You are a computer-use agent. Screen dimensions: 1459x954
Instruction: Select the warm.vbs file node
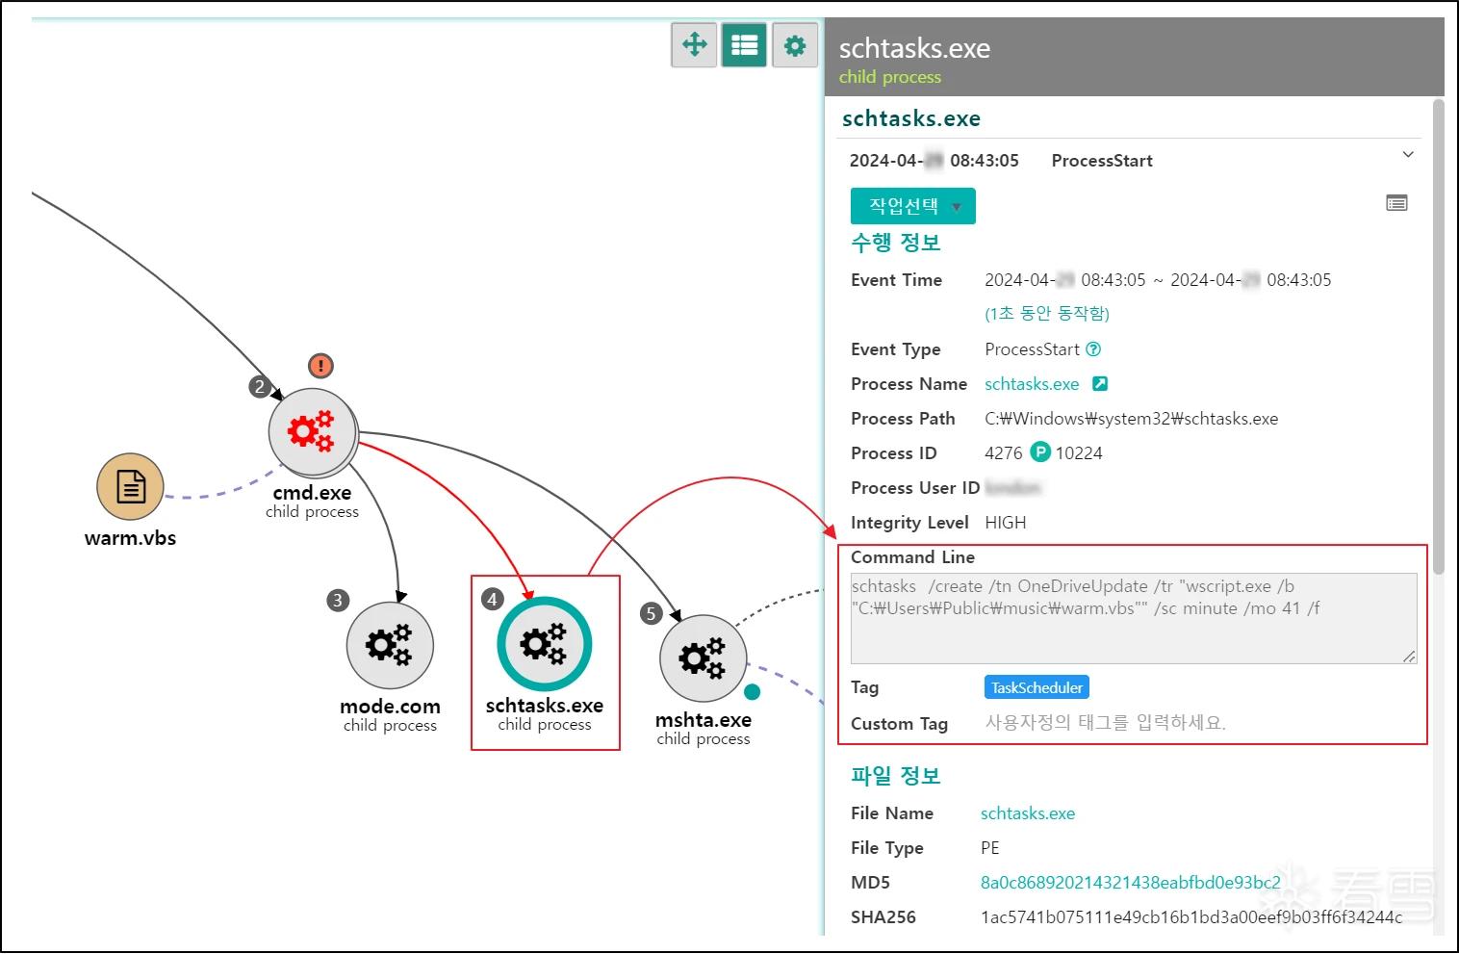click(x=130, y=487)
